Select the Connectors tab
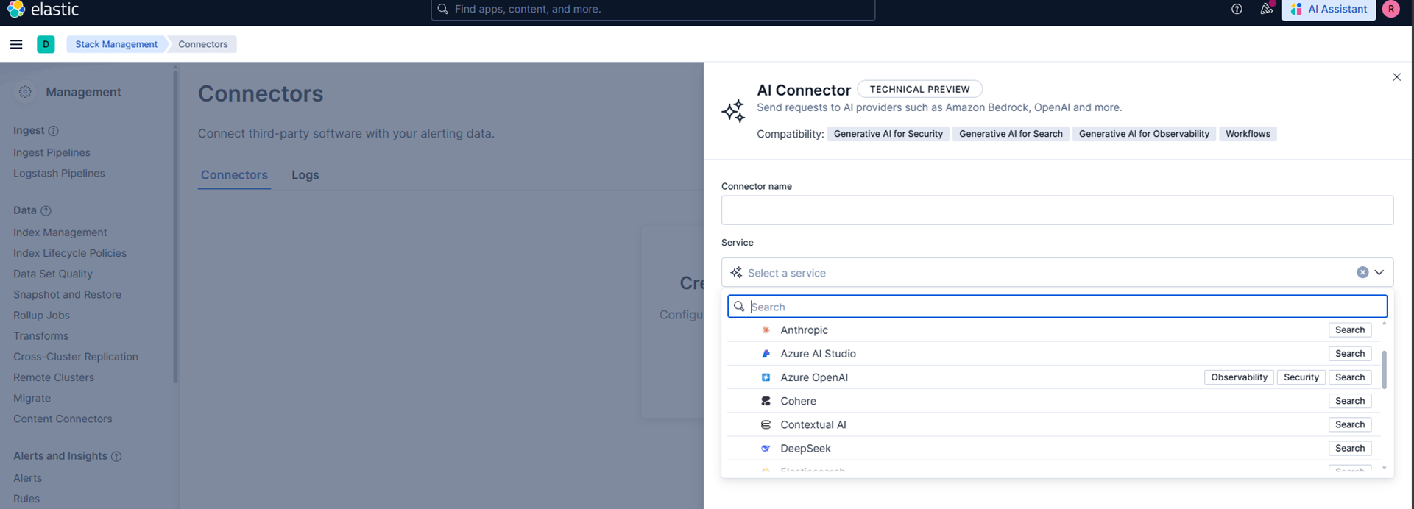 coord(234,175)
